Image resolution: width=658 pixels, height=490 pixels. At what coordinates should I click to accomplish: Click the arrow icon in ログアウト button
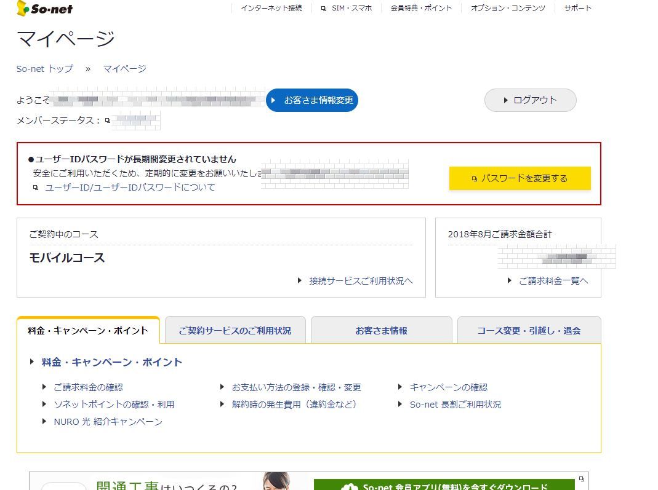(x=506, y=100)
